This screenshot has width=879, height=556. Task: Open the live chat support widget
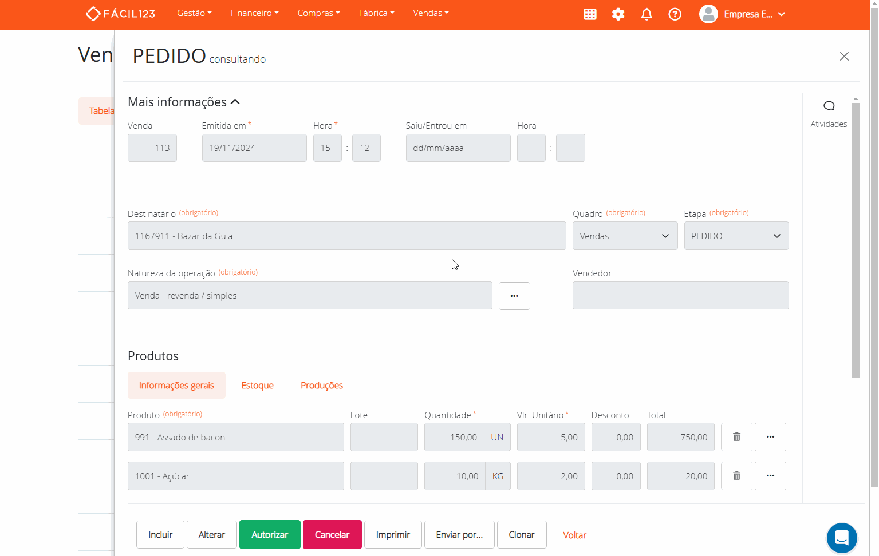tap(841, 538)
